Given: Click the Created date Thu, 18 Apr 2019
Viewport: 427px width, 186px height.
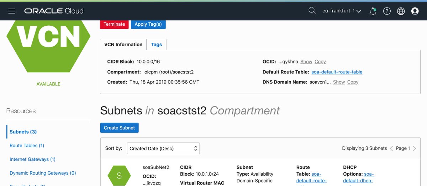Looking at the screenshot, I should [164, 82].
